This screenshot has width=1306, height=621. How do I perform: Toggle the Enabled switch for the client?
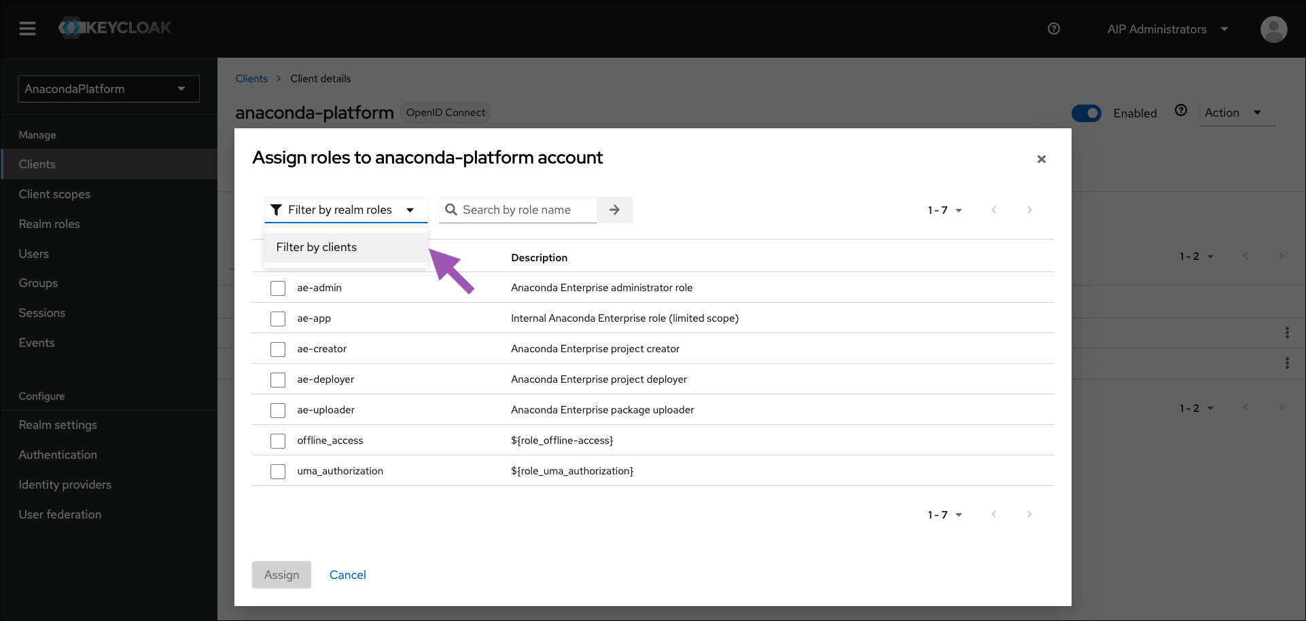point(1086,113)
